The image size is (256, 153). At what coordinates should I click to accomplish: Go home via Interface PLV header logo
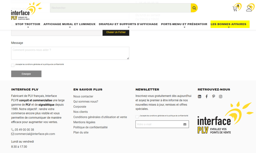point(26,11)
